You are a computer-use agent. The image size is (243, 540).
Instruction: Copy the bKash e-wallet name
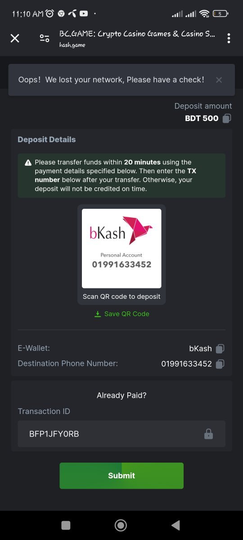(x=220, y=348)
